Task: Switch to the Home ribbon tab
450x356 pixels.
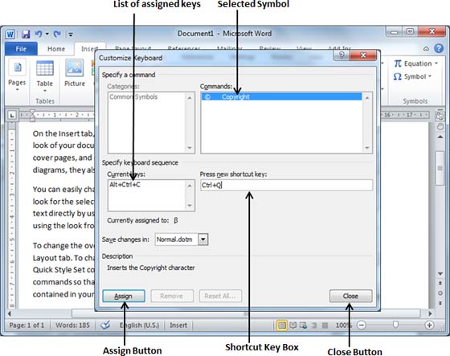Action: click(56, 49)
